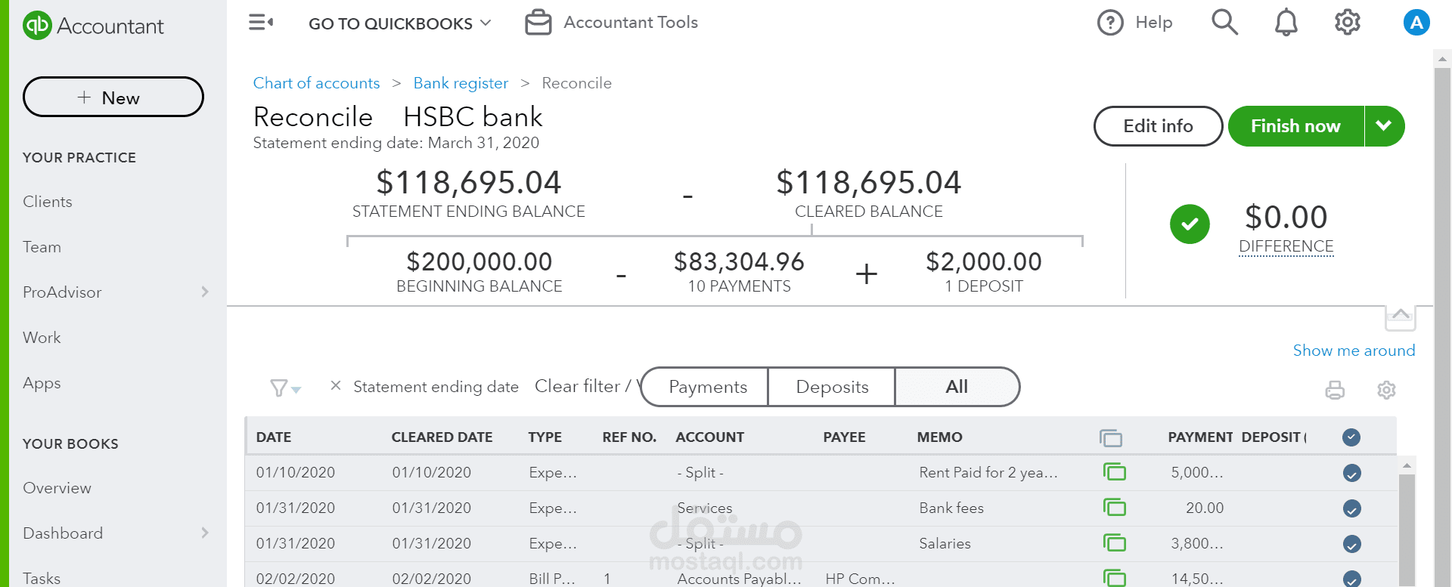Viewport: 1452px width, 587px height.
Task: Open the table column settings gear
Action: pyautogui.click(x=1386, y=390)
